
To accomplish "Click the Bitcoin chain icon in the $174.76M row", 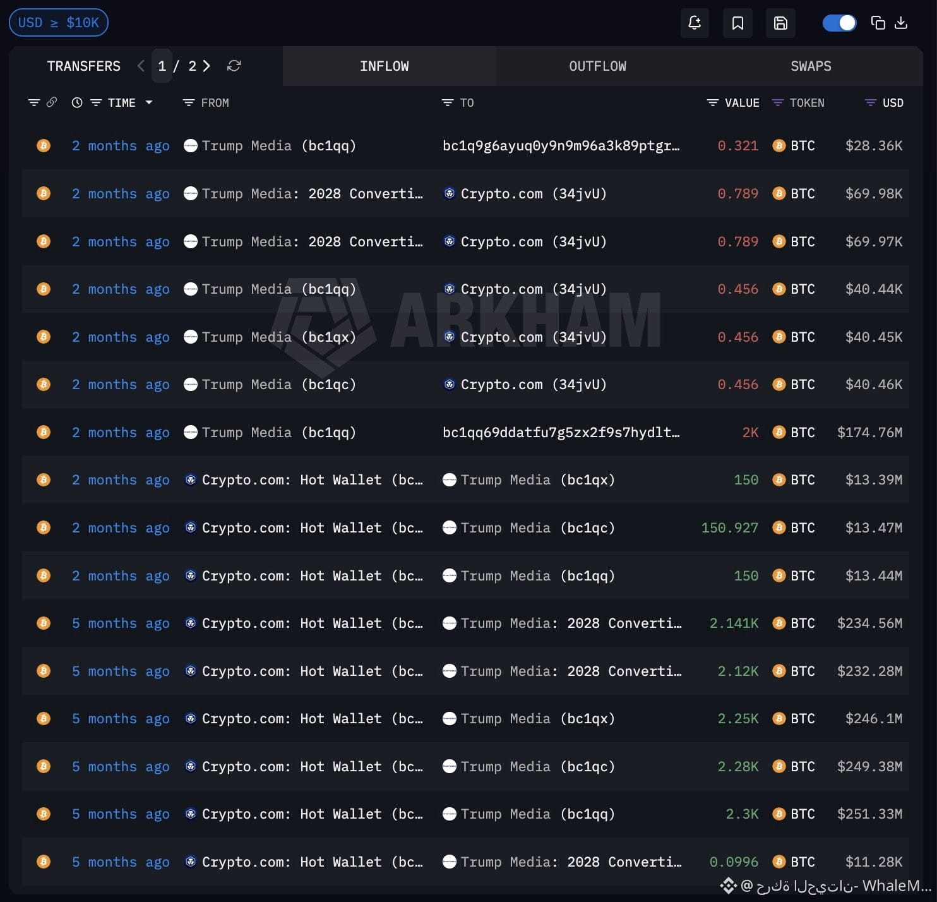I will coord(44,432).
